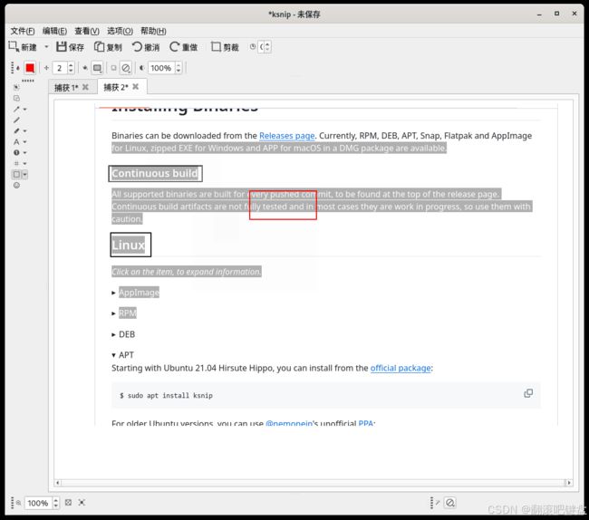
Task: Select the Sticker tool
Action: coord(16,185)
